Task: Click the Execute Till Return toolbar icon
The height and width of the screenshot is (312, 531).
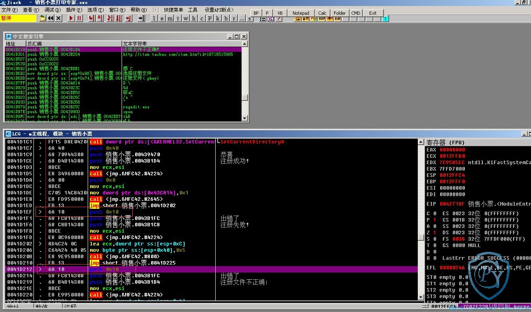Action: (128, 18)
